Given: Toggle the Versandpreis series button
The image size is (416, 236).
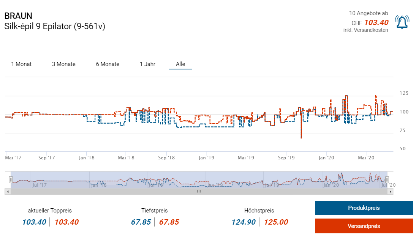Looking at the screenshot, I should [364, 226].
